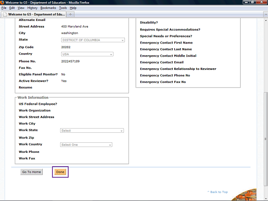Viewport: 268px width, 201px height.
Task: Click Emergency Contact Email label
Action: pos(162,62)
